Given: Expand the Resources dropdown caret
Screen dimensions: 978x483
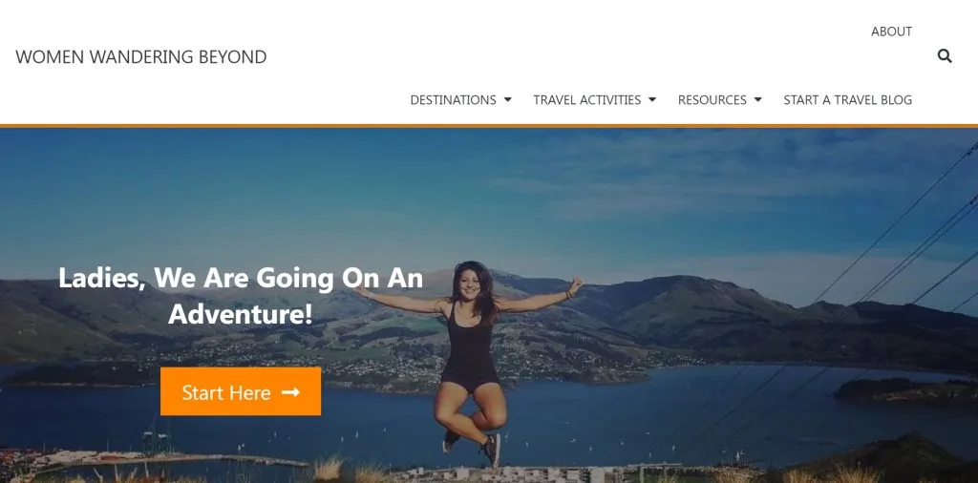Looking at the screenshot, I should [x=757, y=99].
